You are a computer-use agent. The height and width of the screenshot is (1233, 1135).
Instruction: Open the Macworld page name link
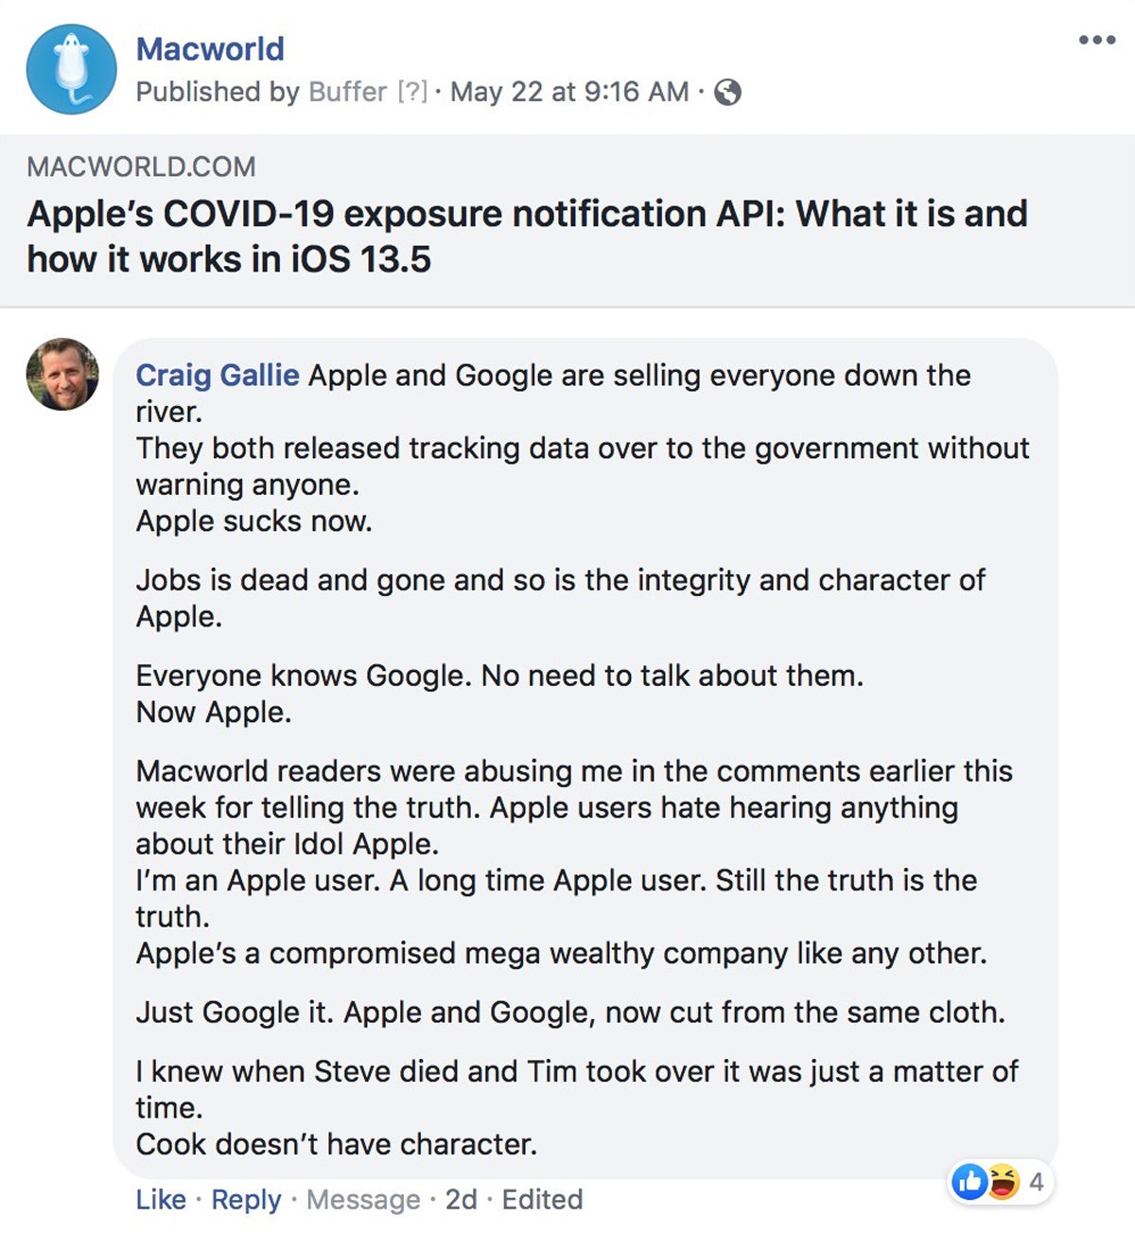point(210,48)
